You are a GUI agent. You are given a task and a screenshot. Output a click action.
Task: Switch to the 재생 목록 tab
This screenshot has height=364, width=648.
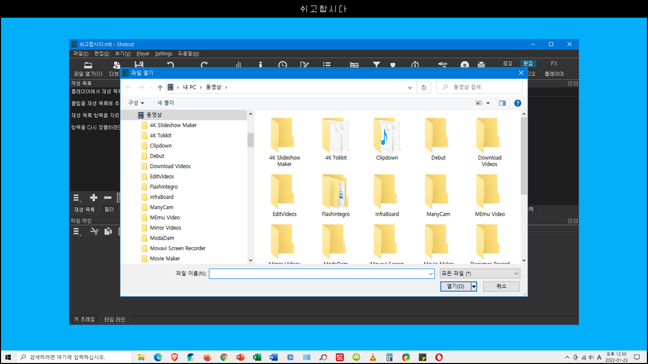[84, 209]
